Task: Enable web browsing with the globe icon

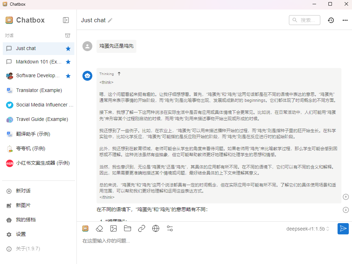Action: tap(156, 228)
